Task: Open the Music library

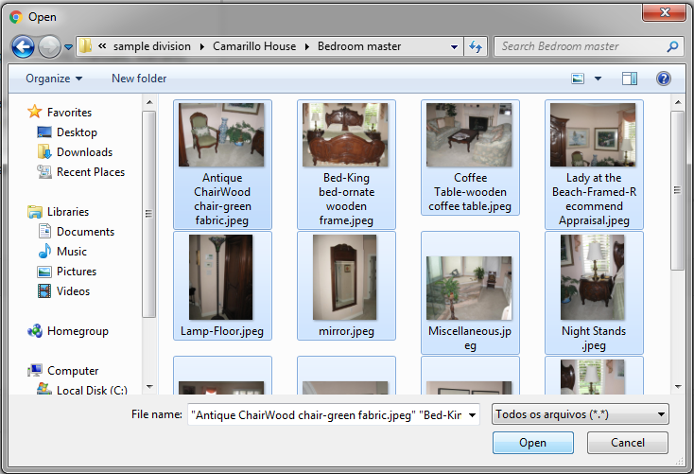Action: pyautogui.click(x=72, y=252)
